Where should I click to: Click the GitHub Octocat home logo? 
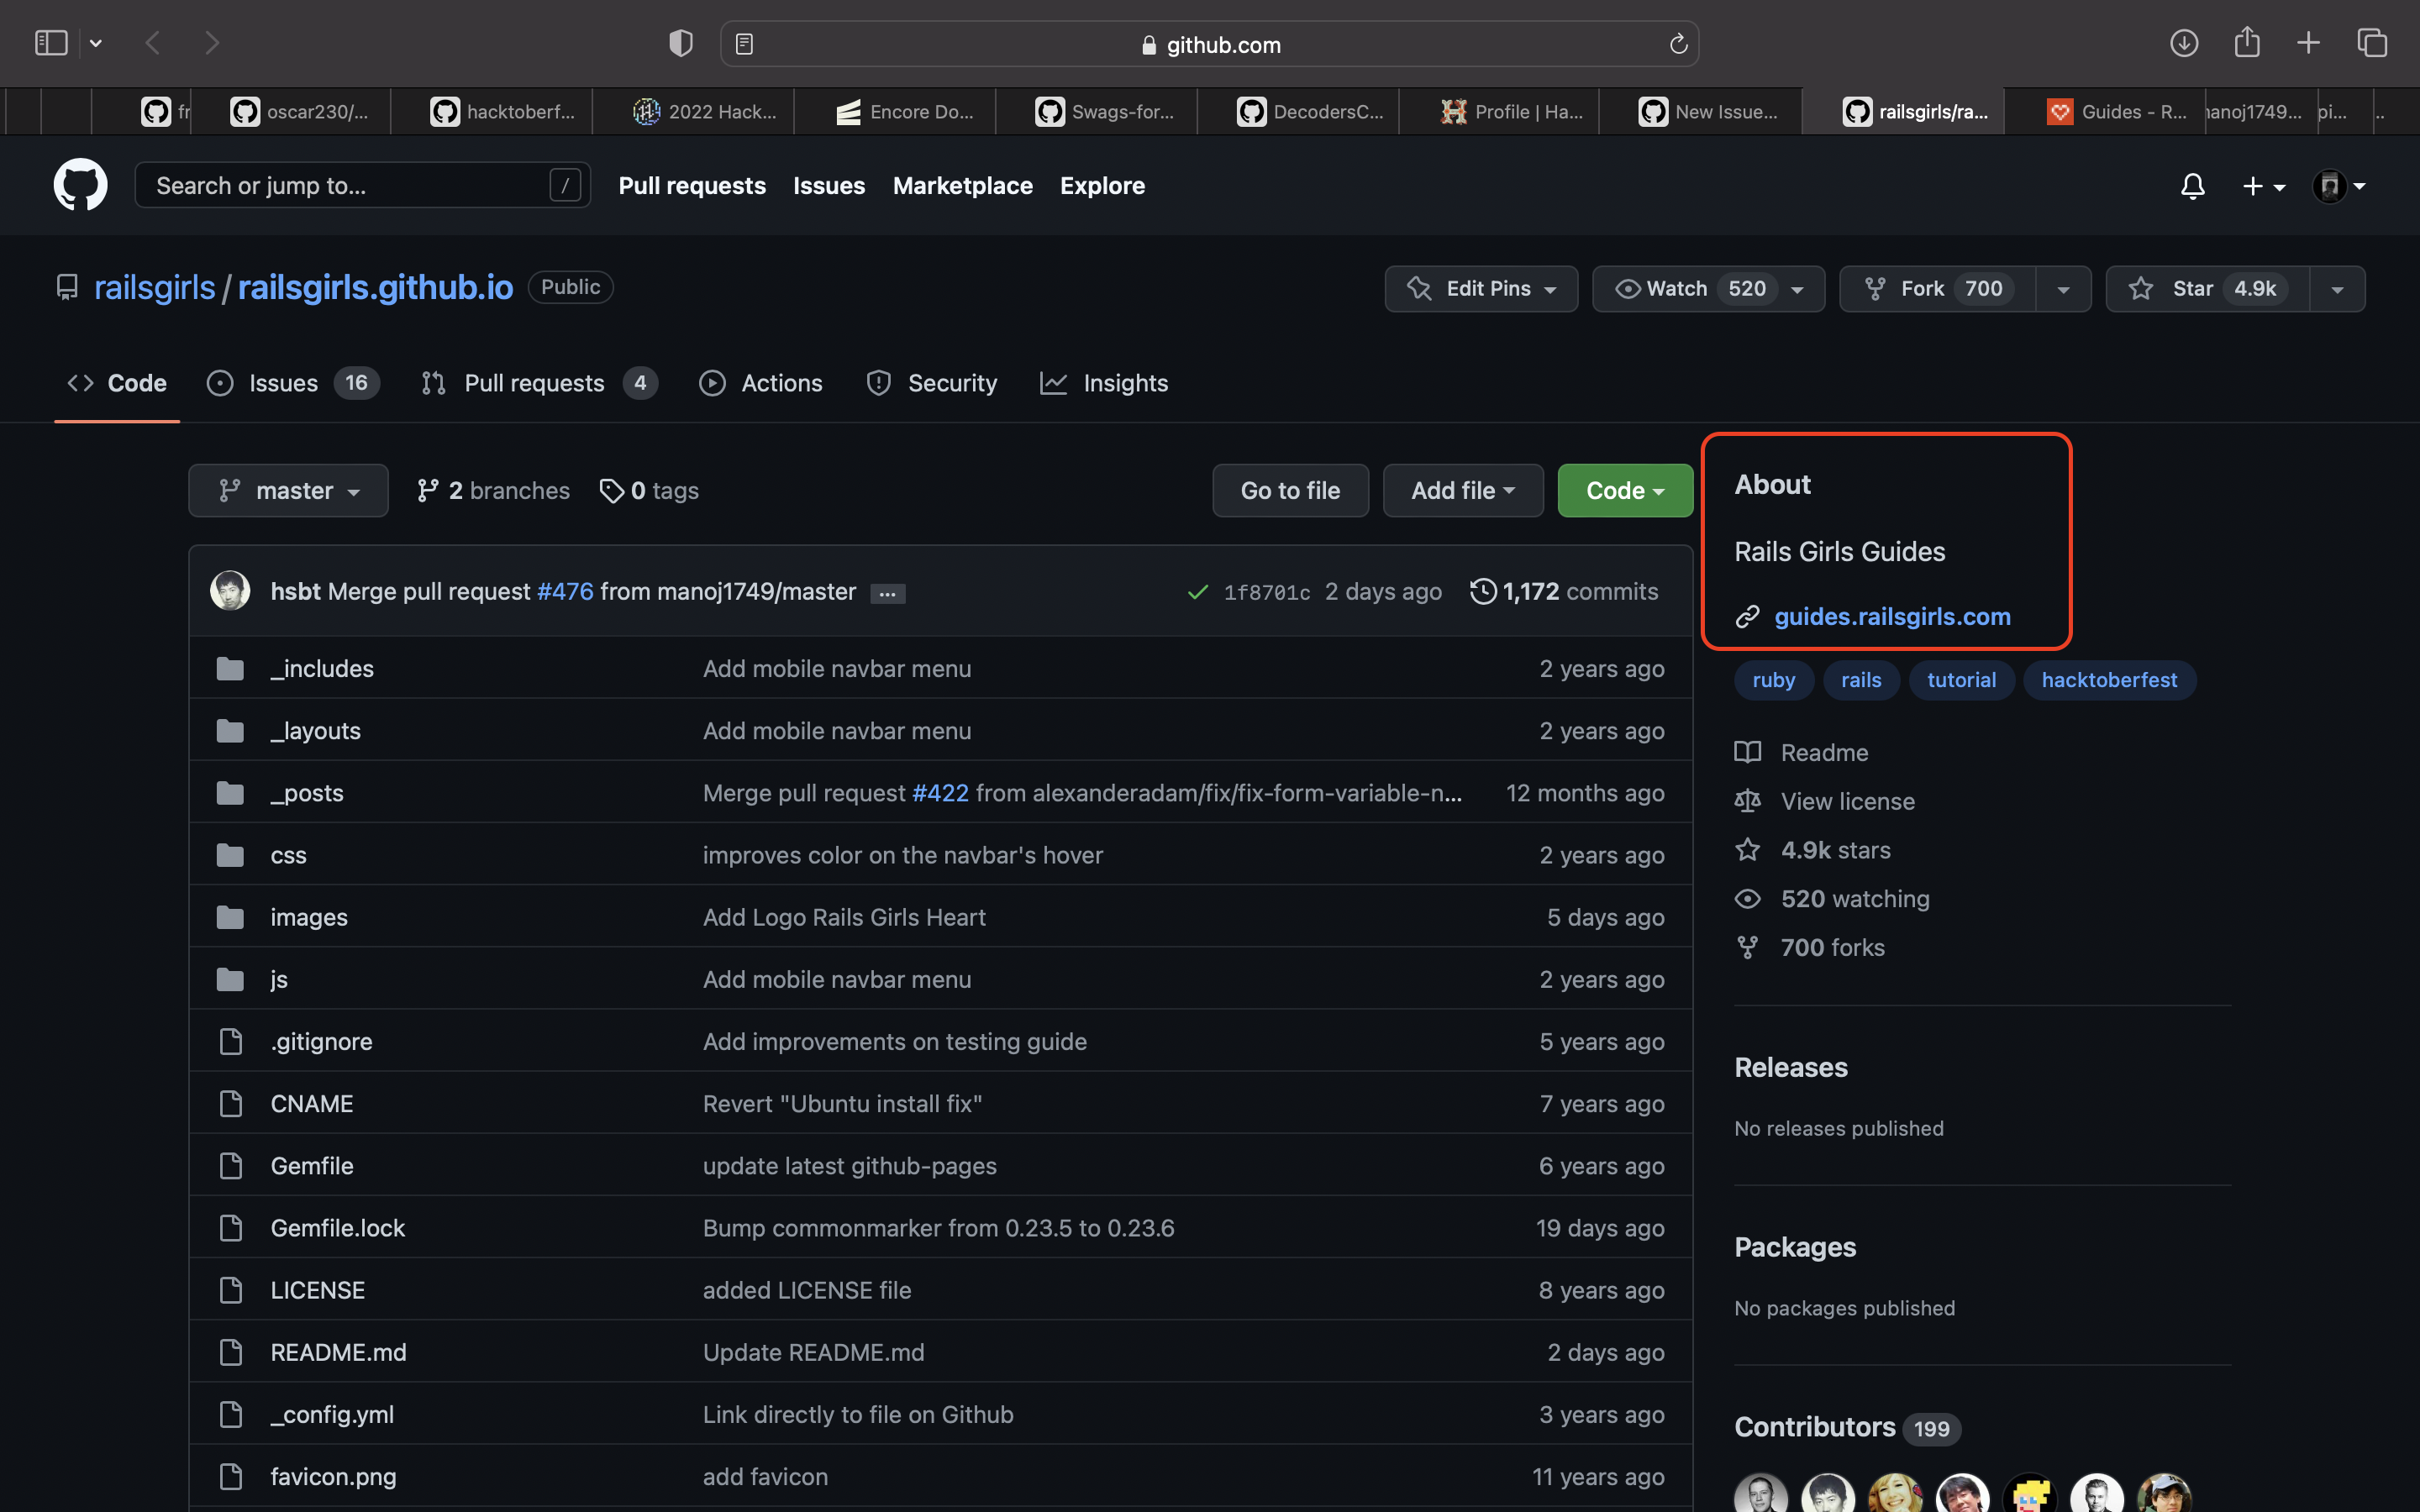(80, 185)
